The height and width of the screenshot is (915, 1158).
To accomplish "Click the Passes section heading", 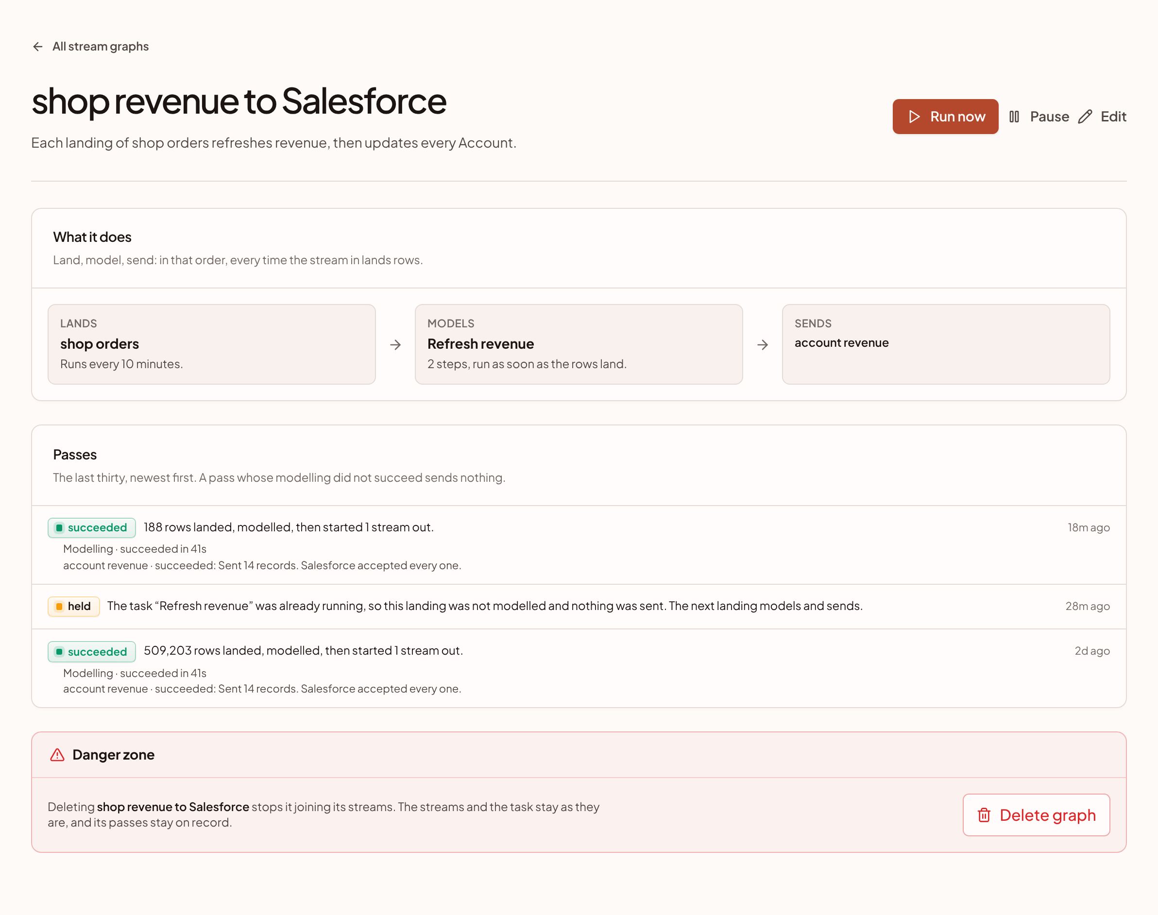I will [75, 455].
